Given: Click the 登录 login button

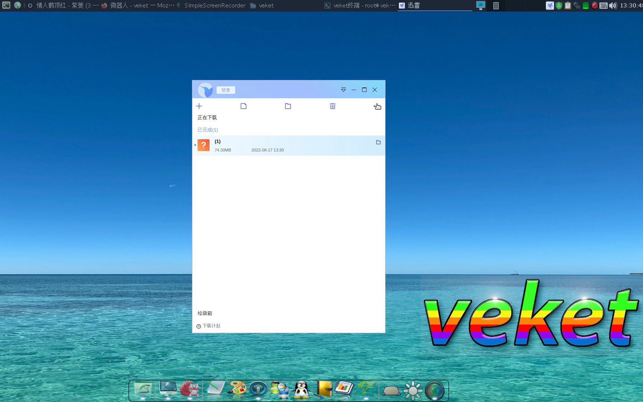Looking at the screenshot, I should point(226,90).
